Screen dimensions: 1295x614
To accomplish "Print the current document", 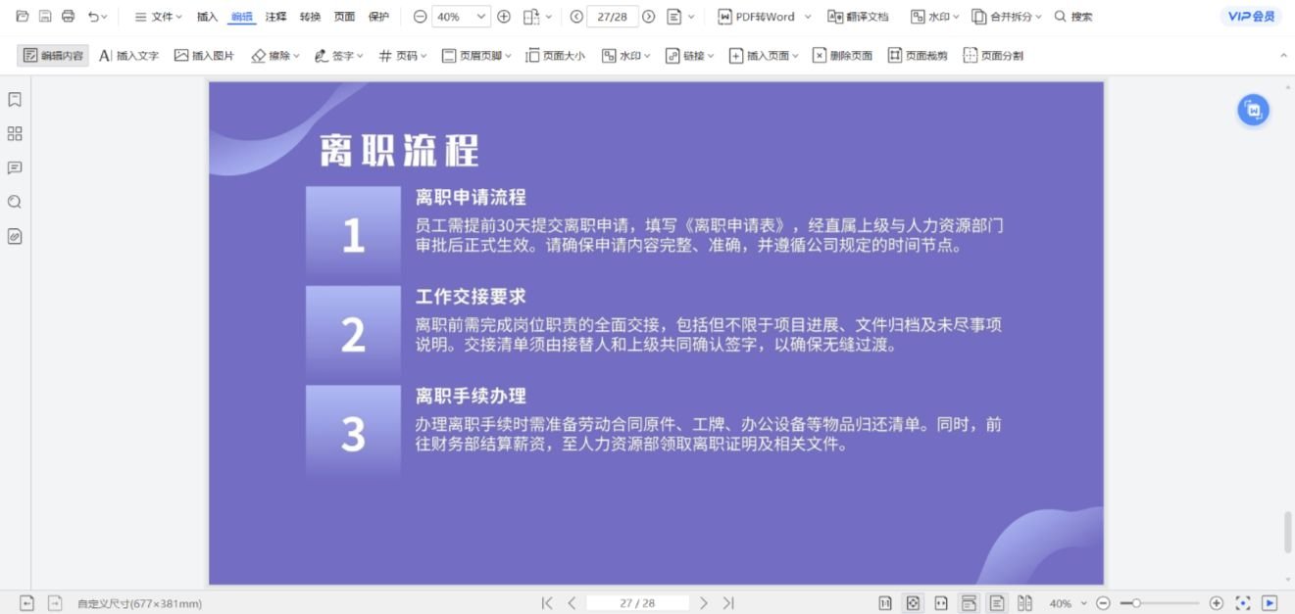I will pyautogui.click(x=67, y=16).
